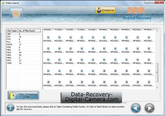Click the blue info icon
This screenshot has height=116, width=165.
[x=10, y=107]
